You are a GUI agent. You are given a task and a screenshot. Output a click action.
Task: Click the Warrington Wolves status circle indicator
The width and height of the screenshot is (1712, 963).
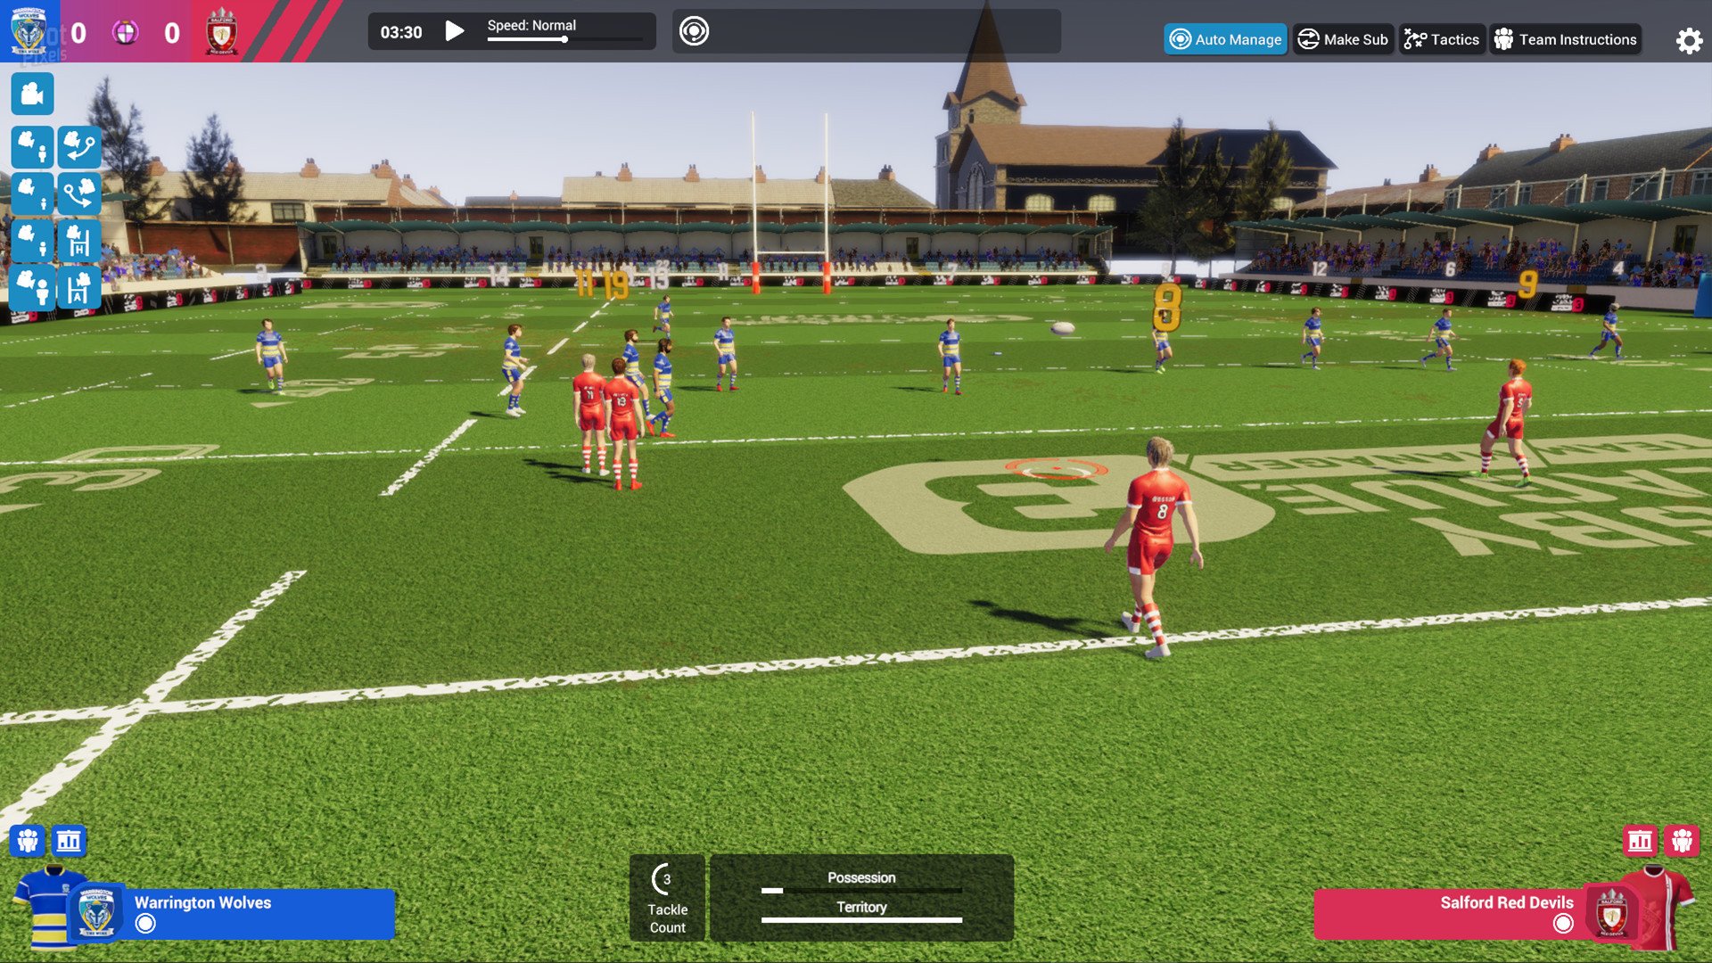[144, 925]
